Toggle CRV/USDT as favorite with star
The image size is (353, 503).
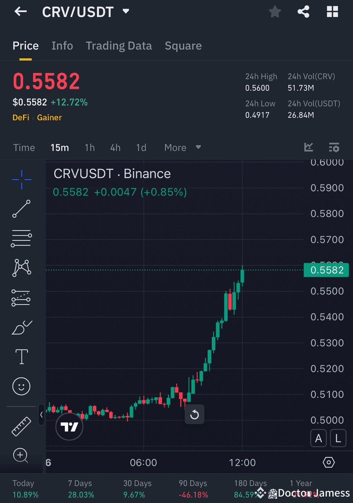tap(275, 12)
